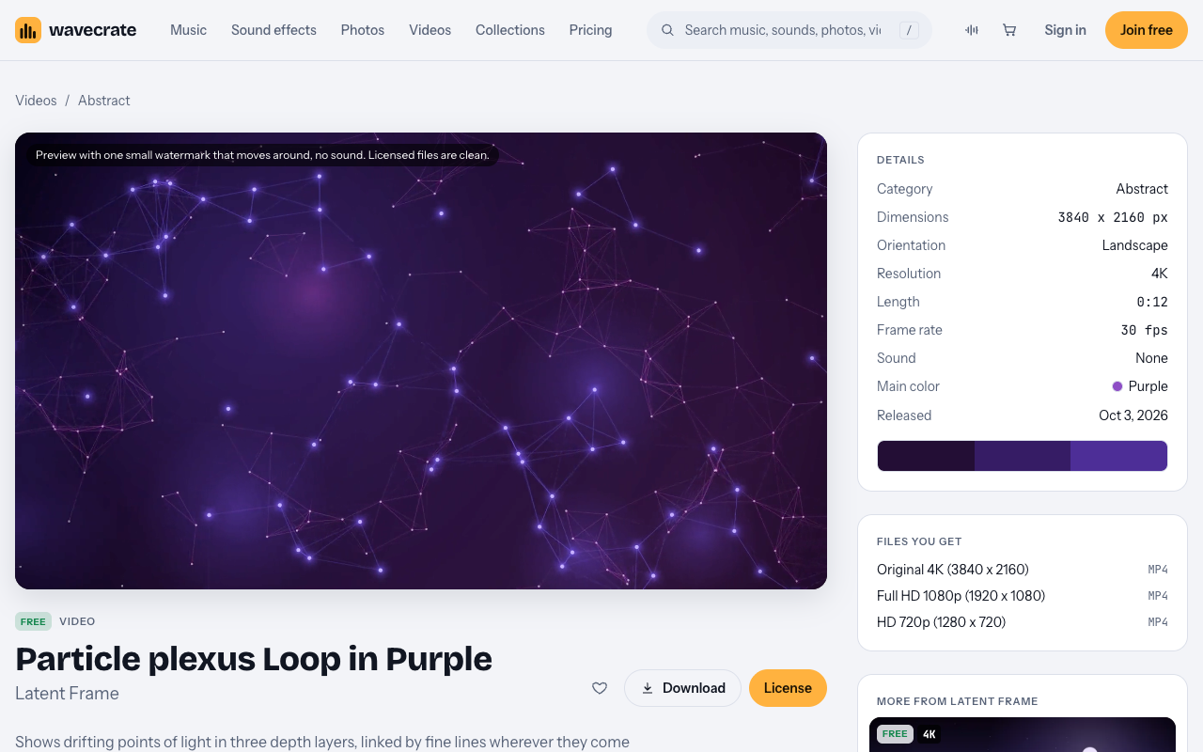Click the Join free button
Image resolution: width=1203 pixels, height=752 pixels.
(1147, 30)
